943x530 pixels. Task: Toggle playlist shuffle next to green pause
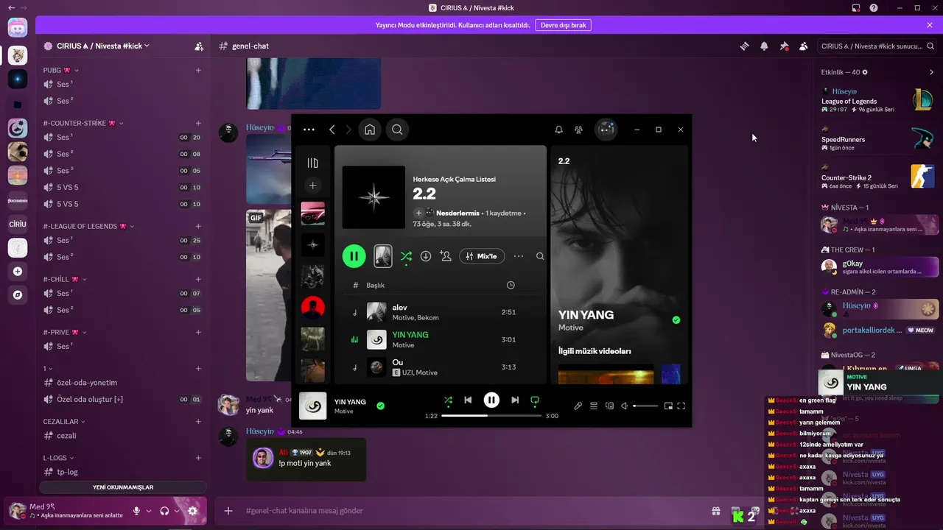(x=406, y=256)
